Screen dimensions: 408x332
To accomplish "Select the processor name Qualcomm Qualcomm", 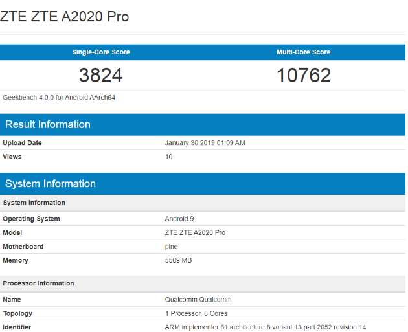I will (198, 300).
